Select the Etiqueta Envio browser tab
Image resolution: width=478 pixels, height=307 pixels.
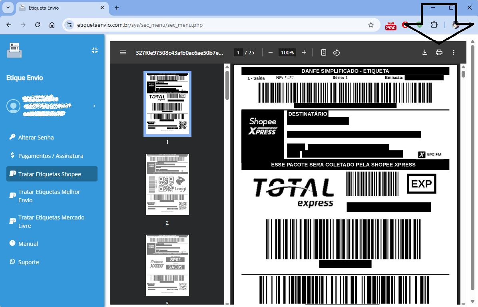62,8
